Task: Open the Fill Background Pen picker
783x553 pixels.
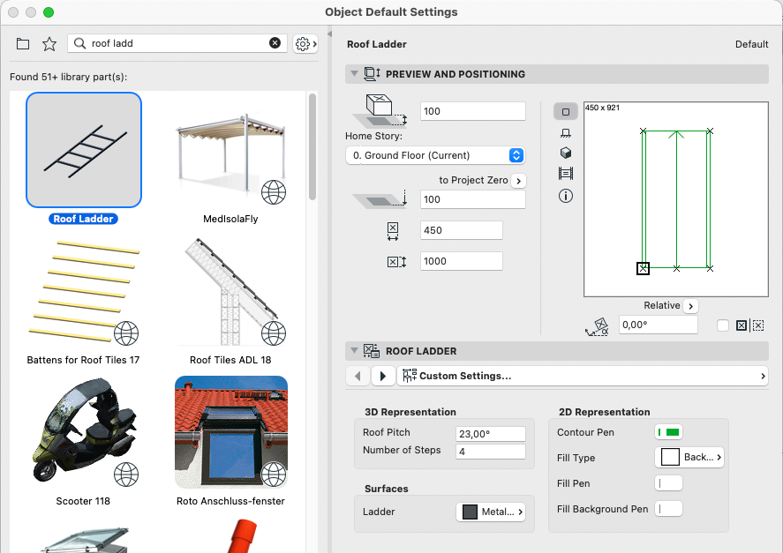Action: [x=668, y=509]
